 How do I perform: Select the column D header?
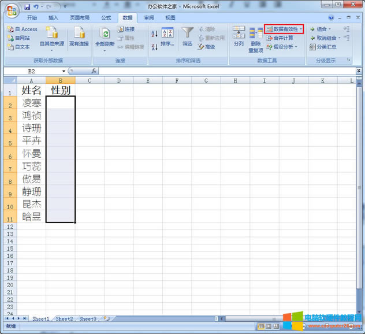[118, 80]
